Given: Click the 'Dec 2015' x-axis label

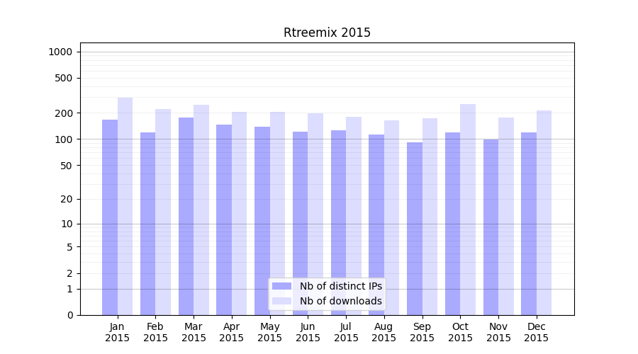Looking at the screenshot, I should pyautogui.click(x=537, y=332).
